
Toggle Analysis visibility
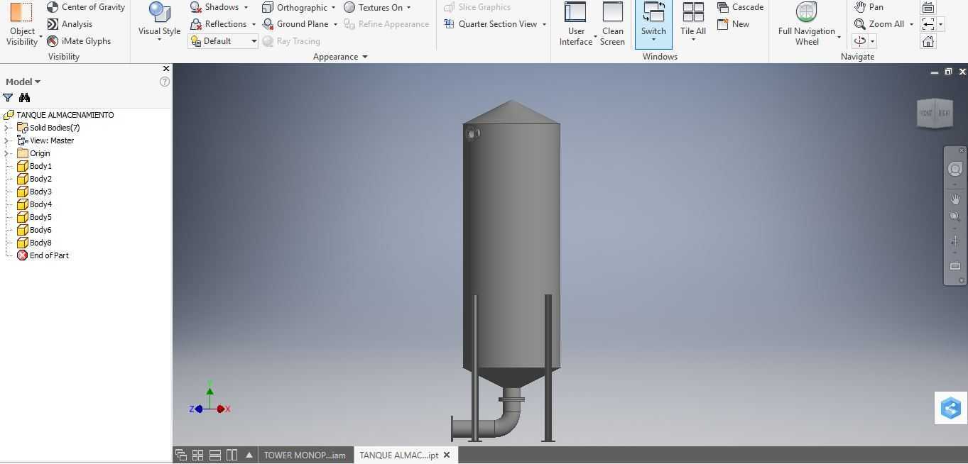pyautogui.click(x=70, y=24)
